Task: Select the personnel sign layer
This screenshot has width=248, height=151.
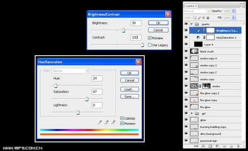Action: [215, 141]
